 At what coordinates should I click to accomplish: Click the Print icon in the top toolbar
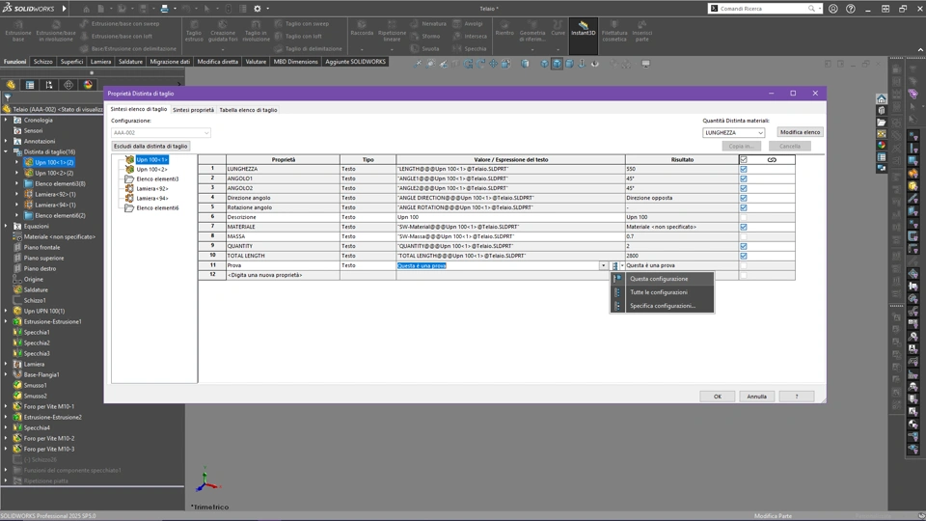[165, 9]
